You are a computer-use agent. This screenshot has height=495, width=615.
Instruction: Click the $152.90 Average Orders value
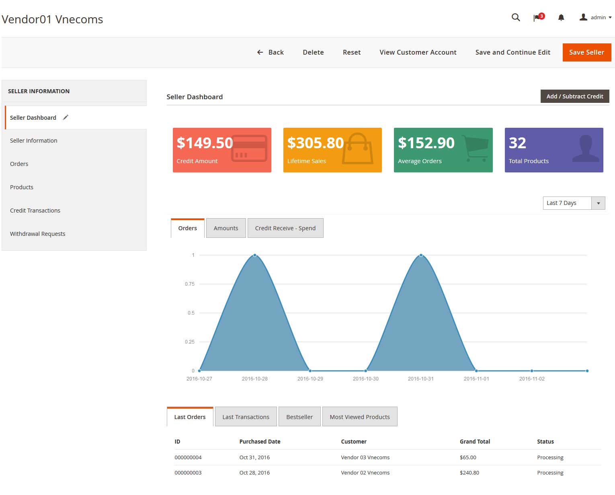coord(426,143)
